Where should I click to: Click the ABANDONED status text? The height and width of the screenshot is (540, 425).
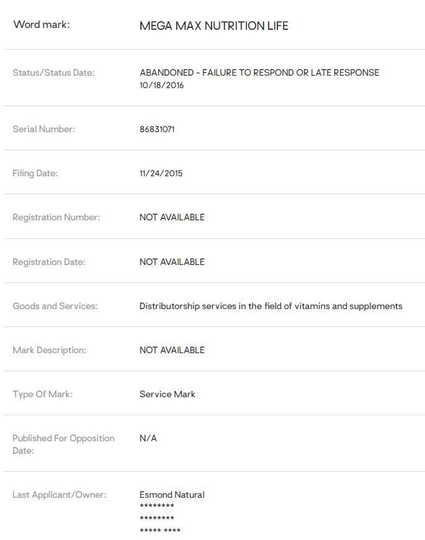(x=259, y=73)
